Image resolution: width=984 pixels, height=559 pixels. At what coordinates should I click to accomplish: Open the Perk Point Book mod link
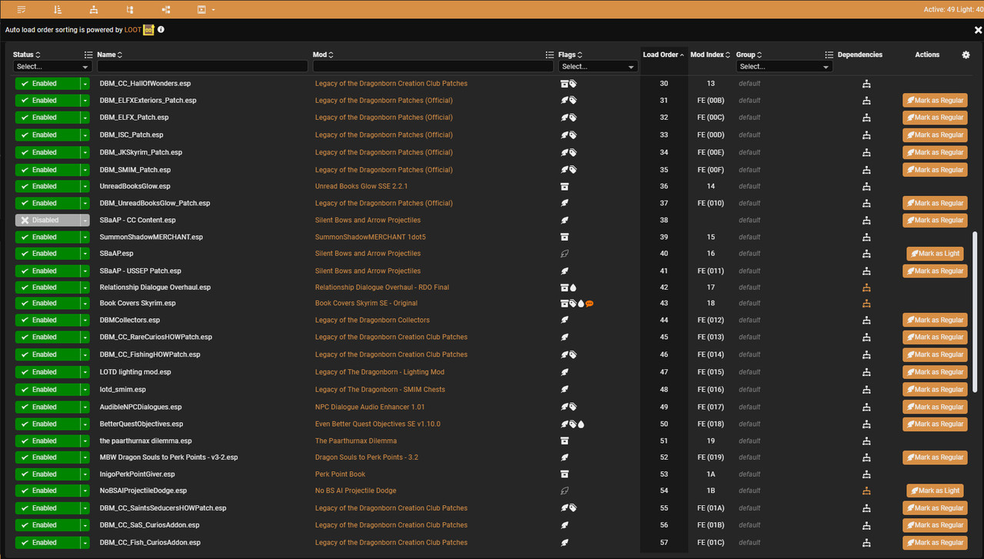coord(341,474)
